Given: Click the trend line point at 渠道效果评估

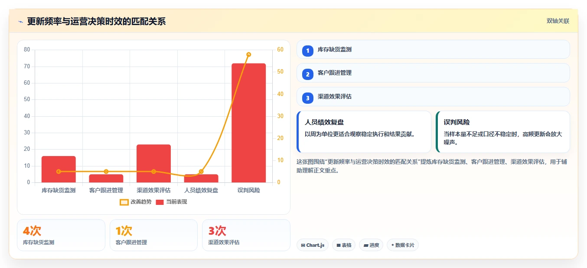Looking at the screenshot, I should pyautogui.click(x=153, y=172).
